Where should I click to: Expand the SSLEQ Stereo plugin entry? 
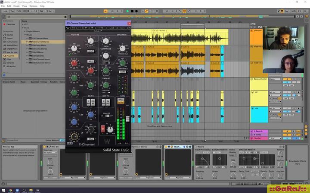[27, 56]
